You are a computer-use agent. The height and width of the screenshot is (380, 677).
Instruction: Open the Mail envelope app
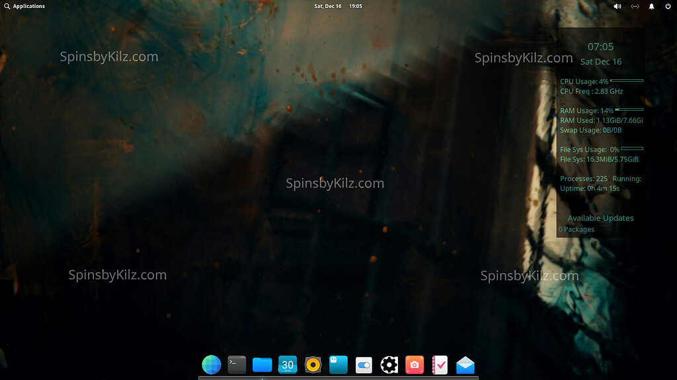[x=465, y=364]
